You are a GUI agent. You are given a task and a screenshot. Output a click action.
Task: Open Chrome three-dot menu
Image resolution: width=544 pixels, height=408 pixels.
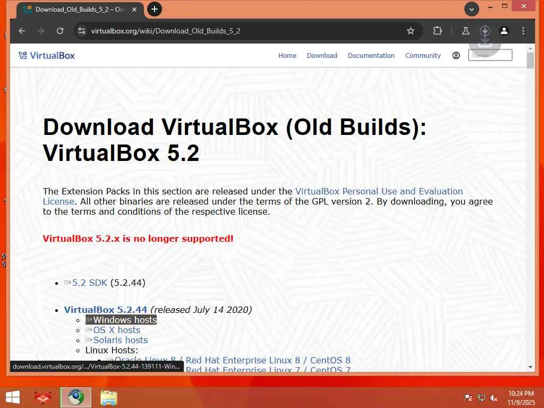(523, 31)
